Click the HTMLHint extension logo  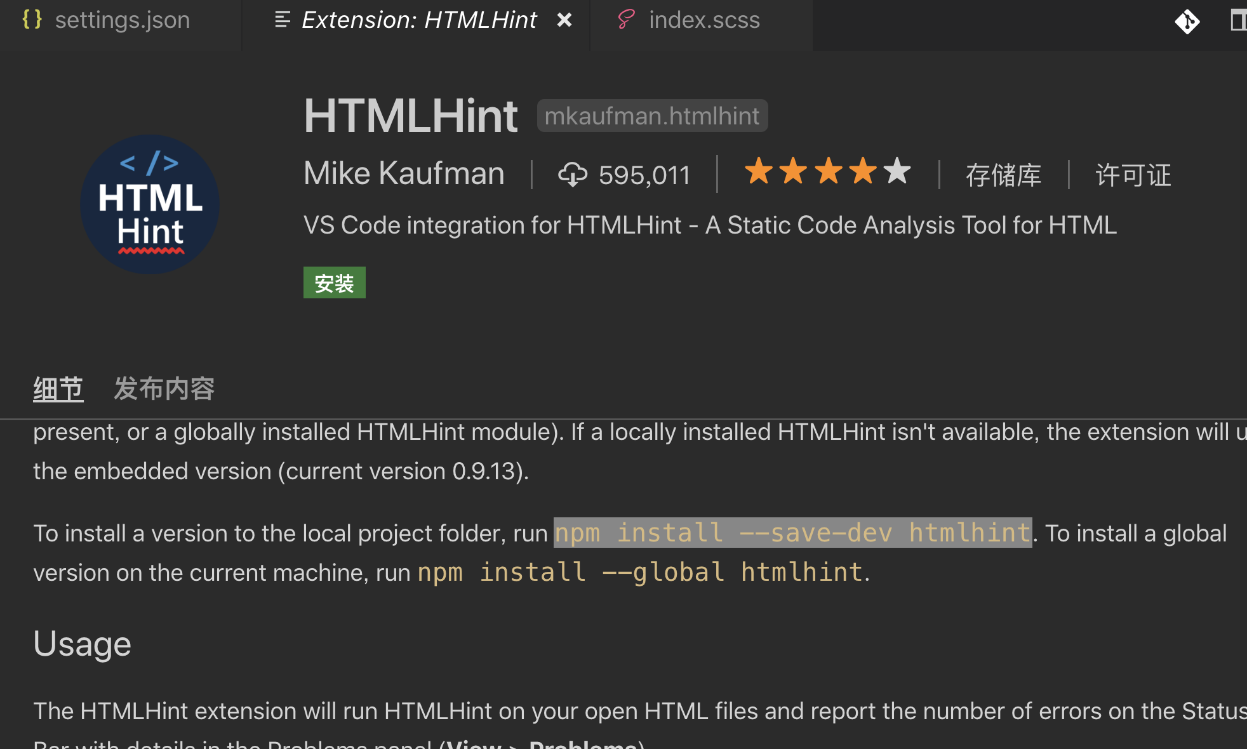pos(150,204)
